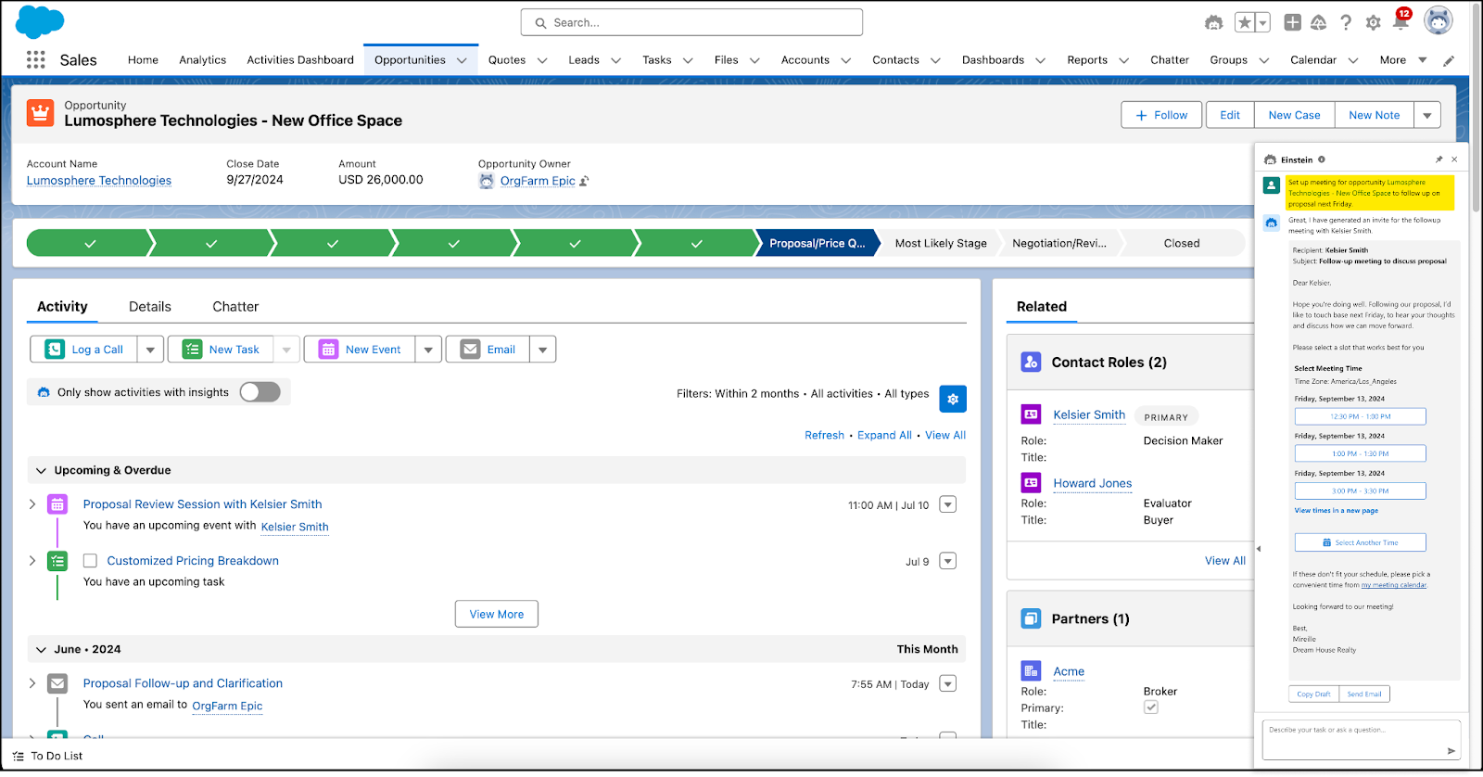Open the notifications bell icon
Viewport: 1483px width, 777px height.
(1401, 22)
